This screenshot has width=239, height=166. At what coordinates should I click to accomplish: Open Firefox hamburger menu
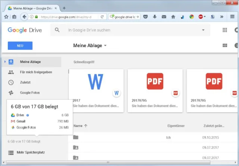(x=232, y=17)
